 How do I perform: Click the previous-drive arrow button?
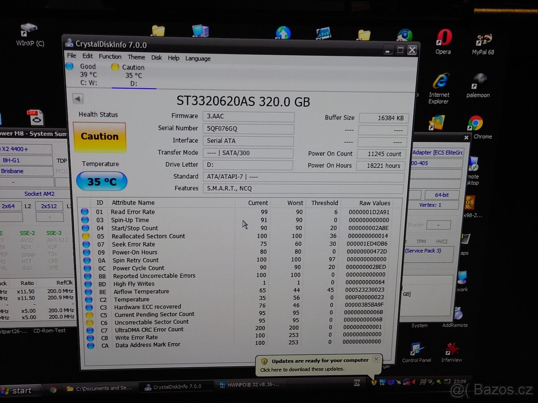pos(78,98)
